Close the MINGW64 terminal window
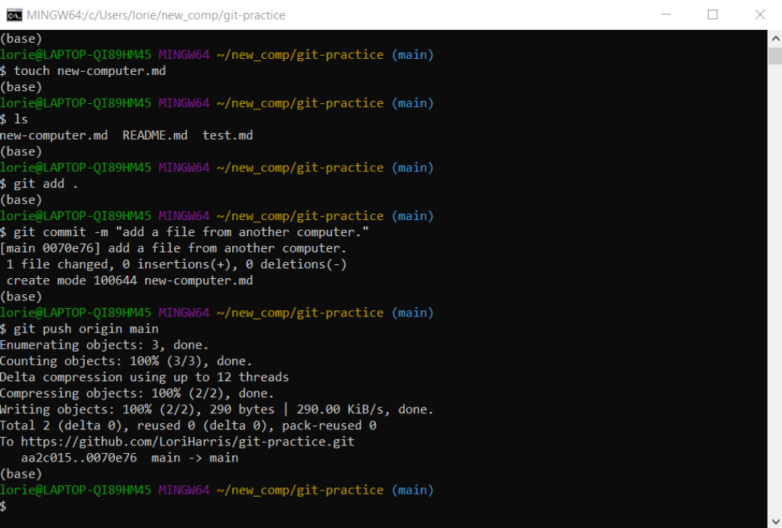782x528 pixels. pos(759,15)
